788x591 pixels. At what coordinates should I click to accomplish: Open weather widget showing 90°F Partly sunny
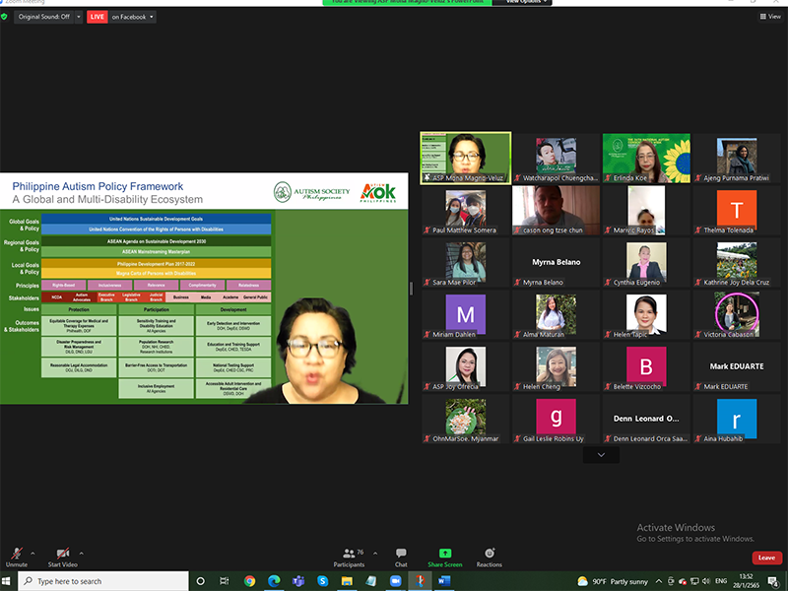tap(613, 581)
